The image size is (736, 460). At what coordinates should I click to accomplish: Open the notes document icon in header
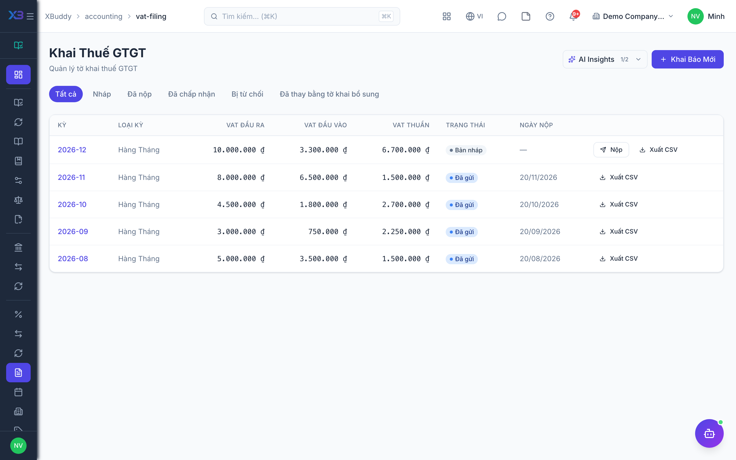(x=525, y=16)
